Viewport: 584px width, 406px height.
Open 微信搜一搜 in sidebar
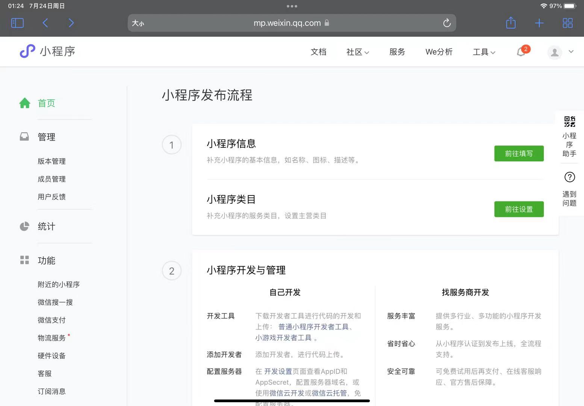click(x=55, y=302)
